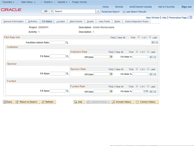Open Advanced Search link
This screenshot has height=146, width=194.
(x=110, y=12)
